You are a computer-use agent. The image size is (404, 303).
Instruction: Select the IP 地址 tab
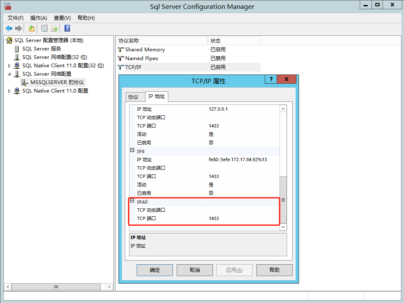156,96
